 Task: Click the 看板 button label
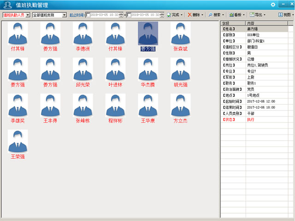click(x=238, y=15)
